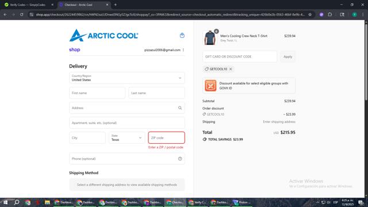368x207 pixels.
Task: Click the gift card or discount code field
Action: click(x=240, y=56)
